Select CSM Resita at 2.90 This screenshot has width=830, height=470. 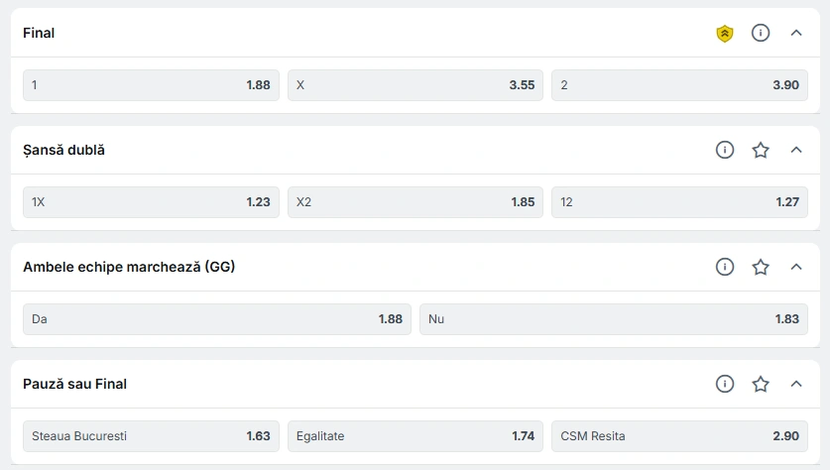tap(679, 436)
